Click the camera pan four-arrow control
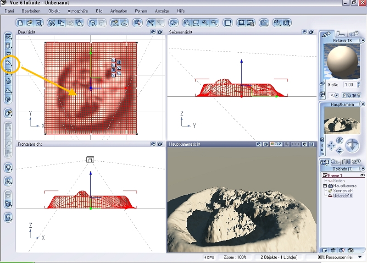 tap(331, 146)
